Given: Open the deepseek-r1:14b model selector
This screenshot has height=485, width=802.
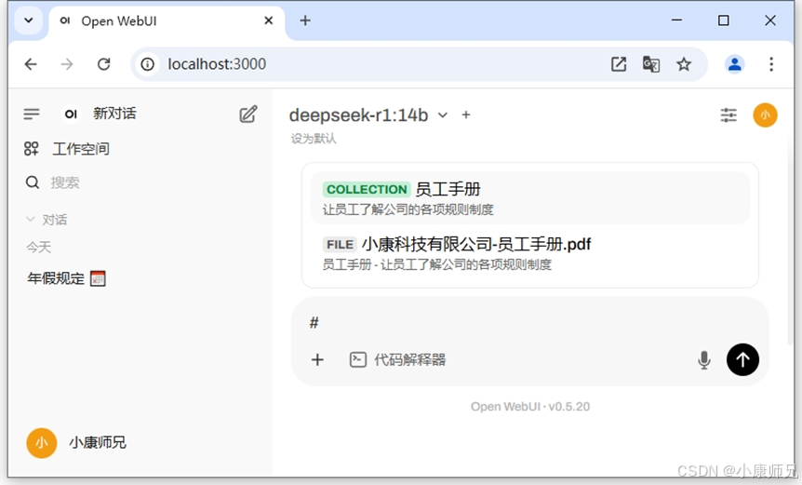Looking at the screenshot, I should [x=368, y=115].
